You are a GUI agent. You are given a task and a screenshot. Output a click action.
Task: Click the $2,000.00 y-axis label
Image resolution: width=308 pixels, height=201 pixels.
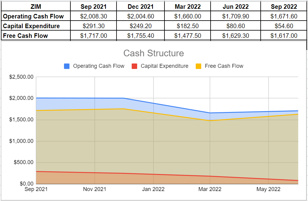(x=21, y=98)
